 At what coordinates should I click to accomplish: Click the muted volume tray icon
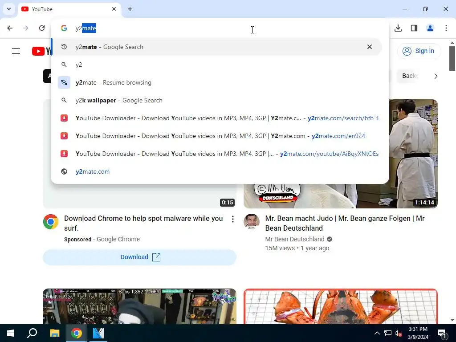coord(398,333)
